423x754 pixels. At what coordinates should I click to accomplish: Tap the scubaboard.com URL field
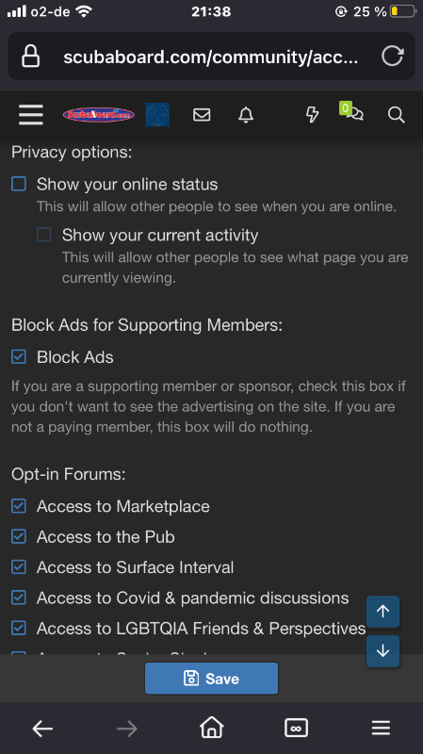[210, 57]
